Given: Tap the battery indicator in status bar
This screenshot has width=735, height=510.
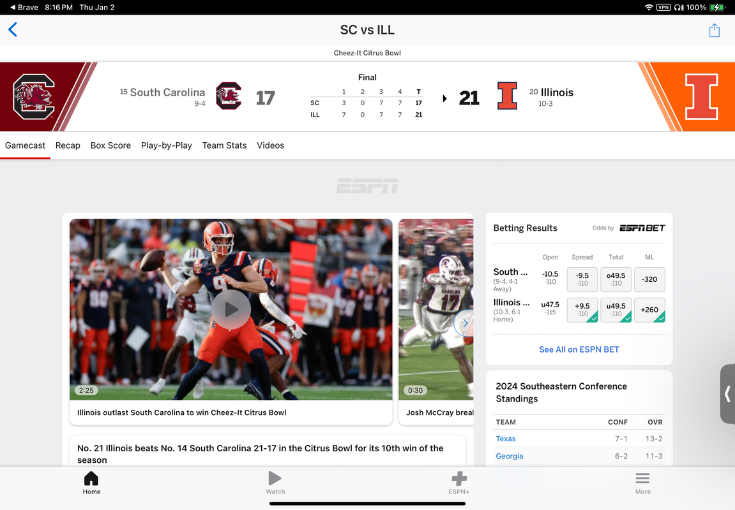Looking at the screenshot, I should pos(717,7).
